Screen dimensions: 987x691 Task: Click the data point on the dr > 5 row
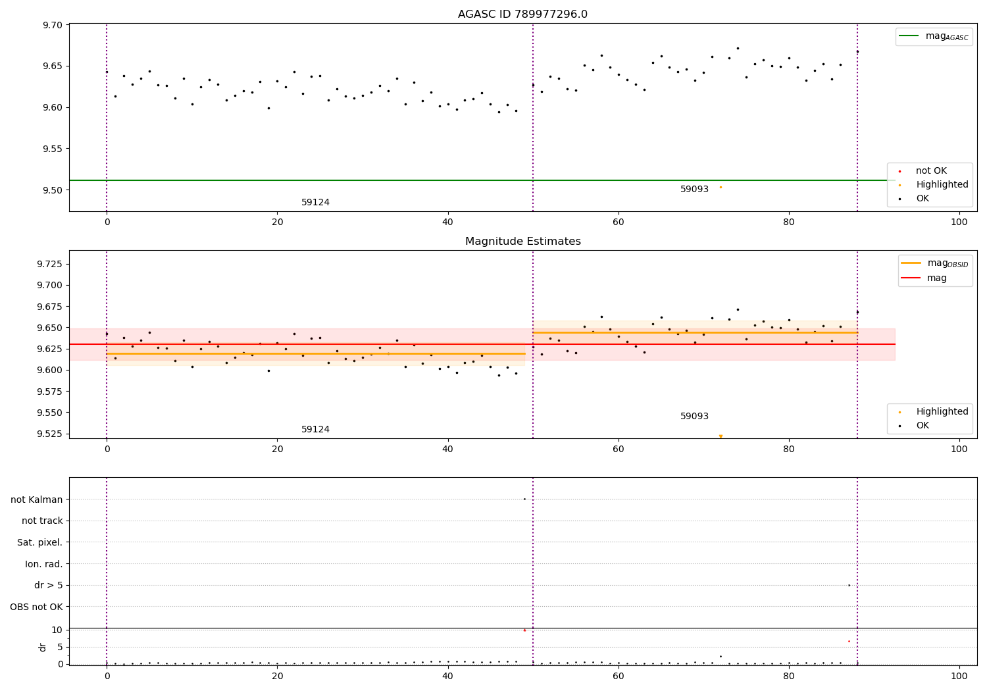coord(849,585)
